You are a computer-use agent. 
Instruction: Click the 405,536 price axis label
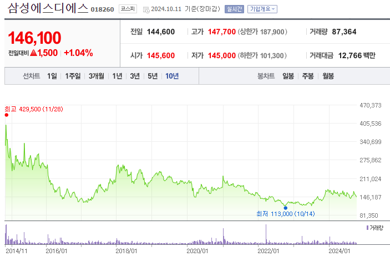point(371,124)
